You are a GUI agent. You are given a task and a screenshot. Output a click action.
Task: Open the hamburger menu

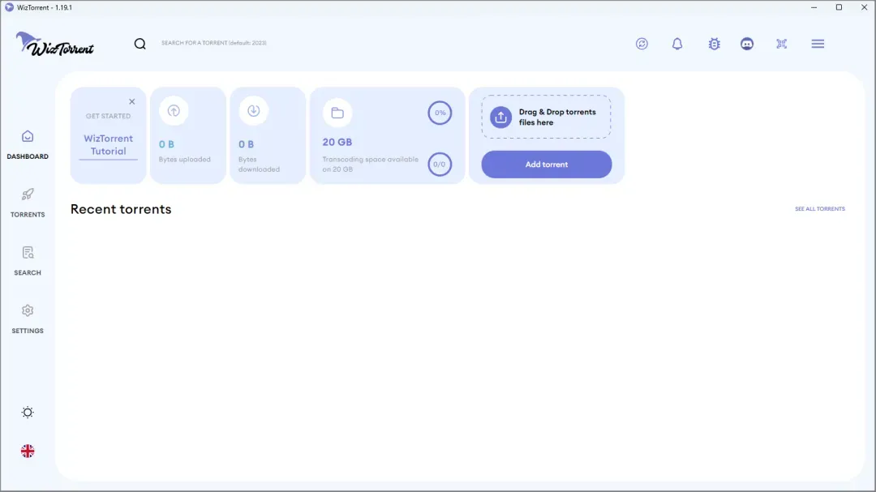818,44
